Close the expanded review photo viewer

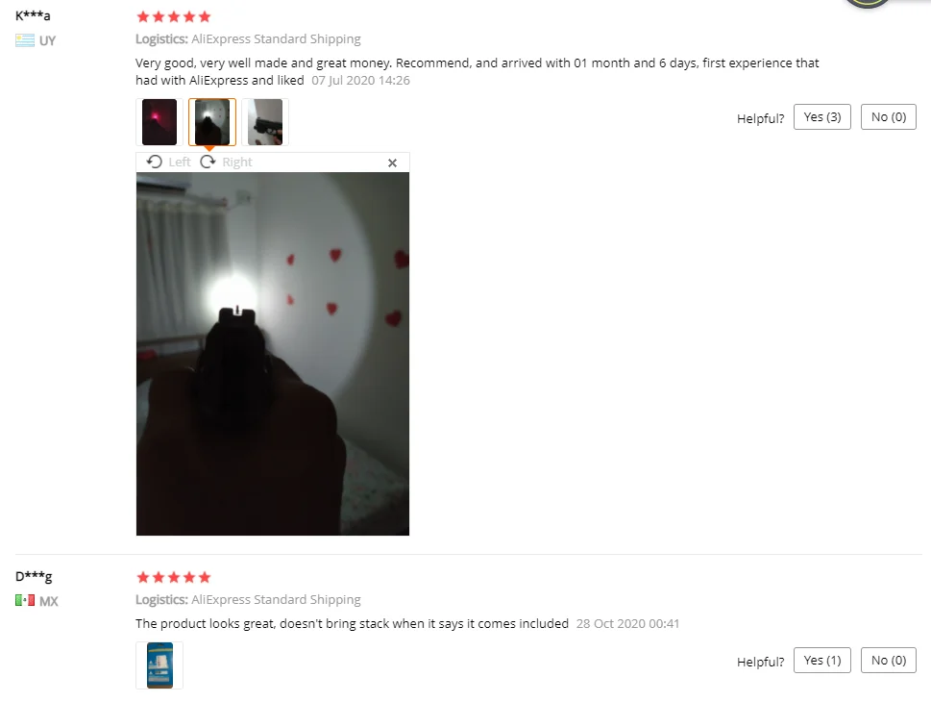(x=392, y=163)
